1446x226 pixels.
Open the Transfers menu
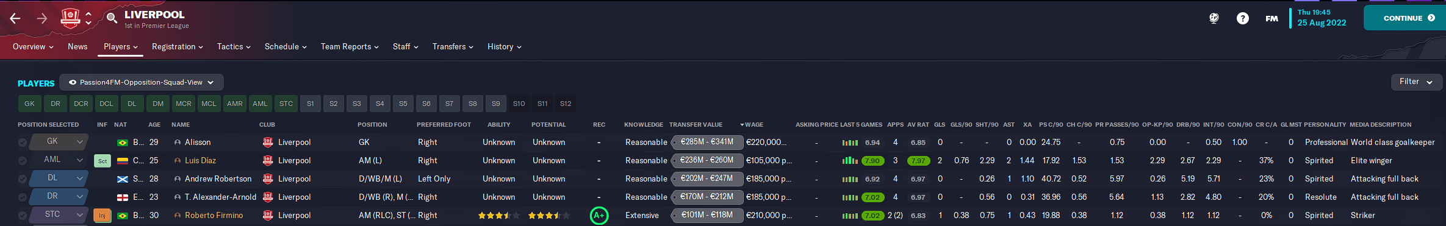point(453,47)
